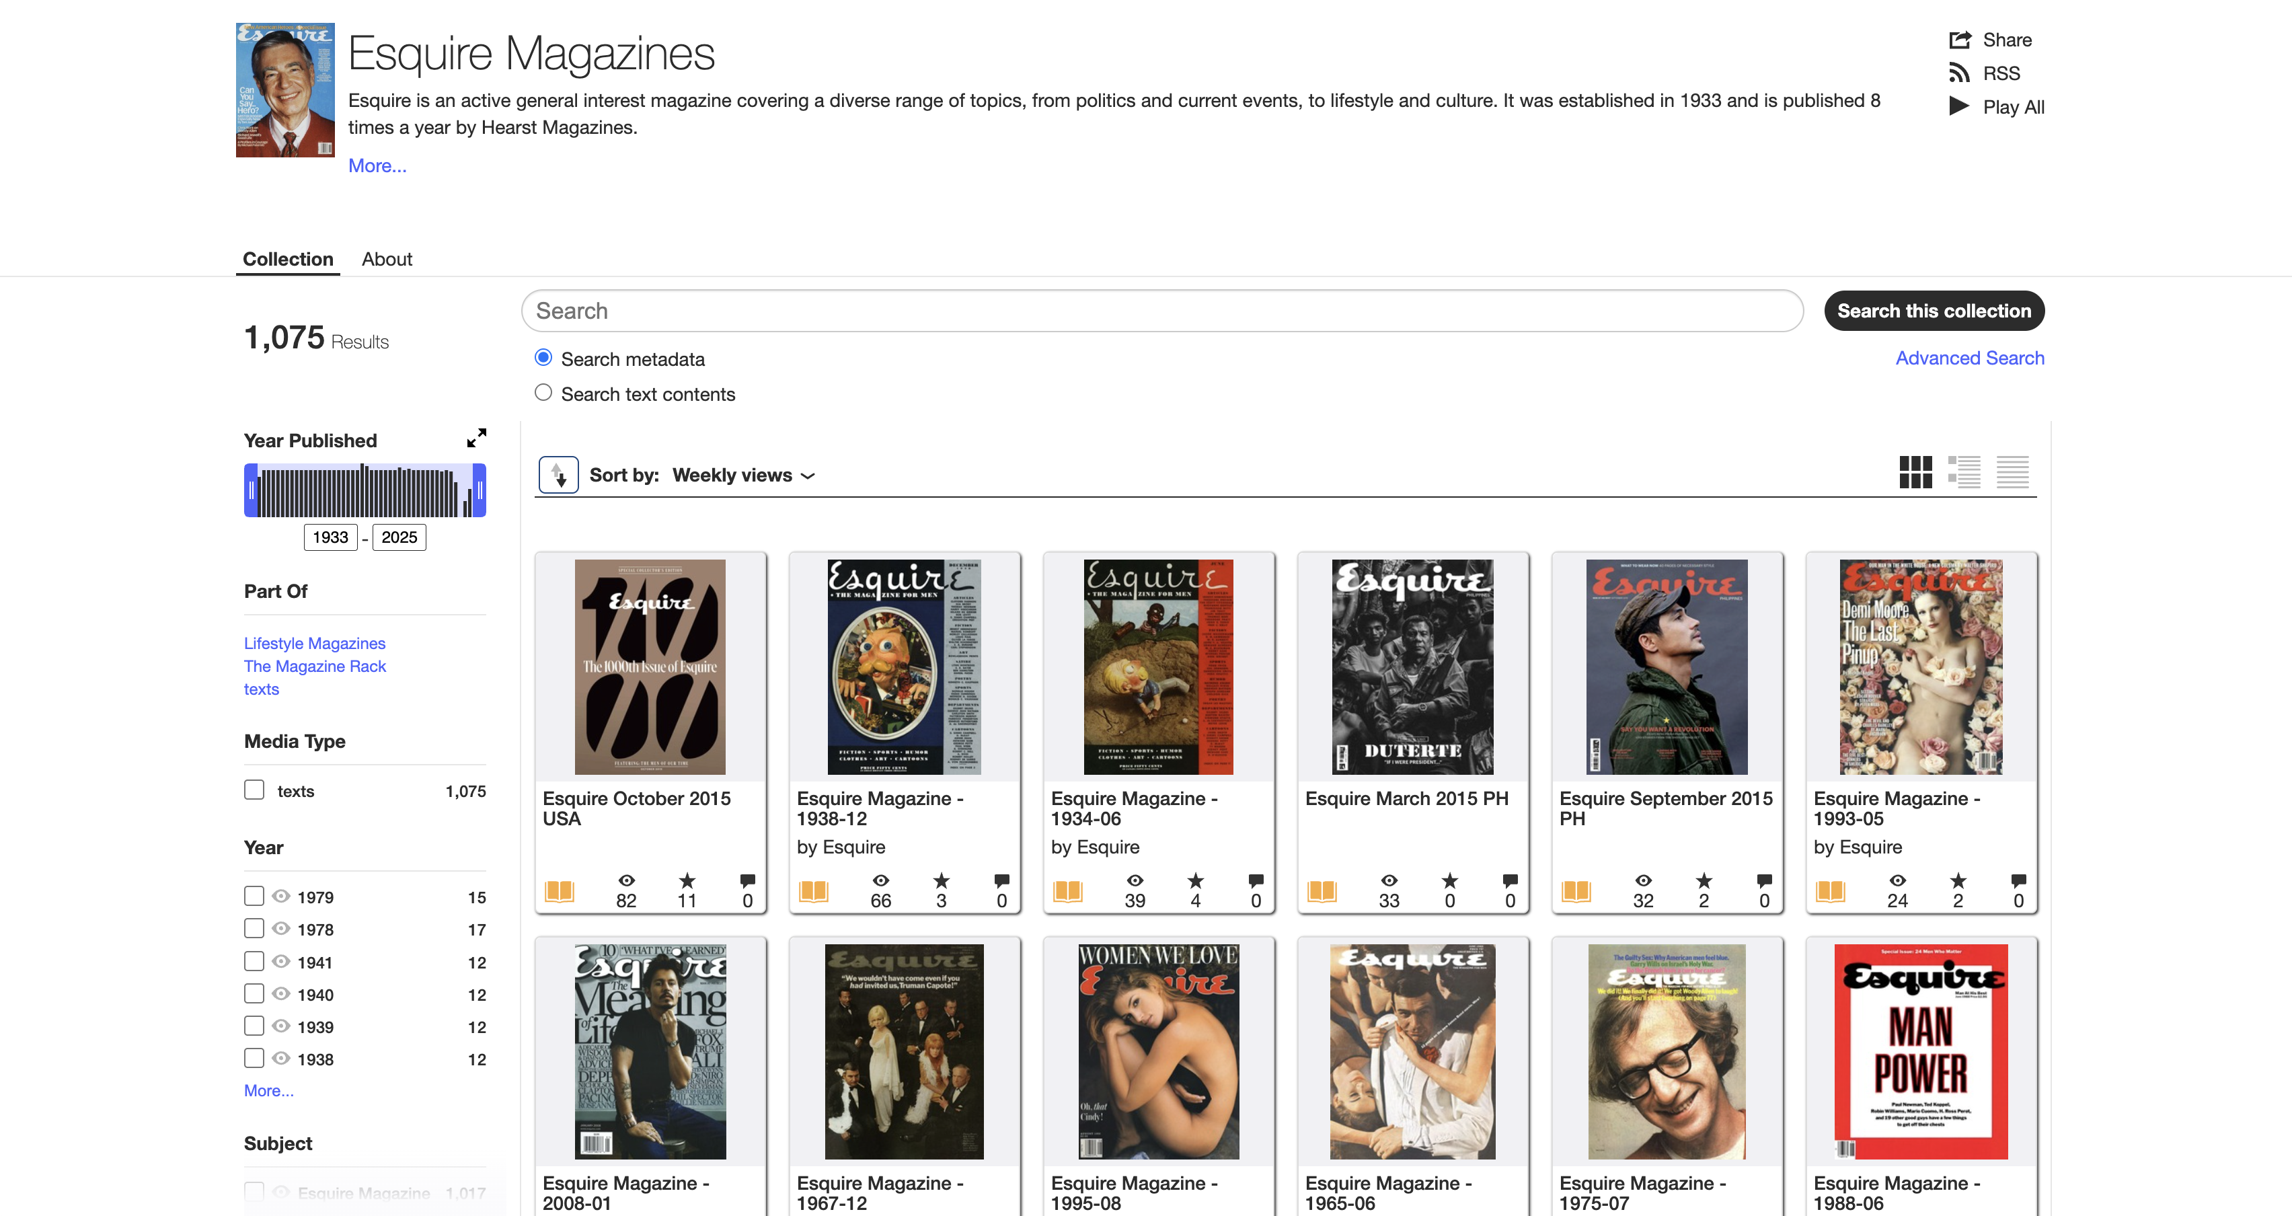The width and height of the screenshot is (2292, 1216).
Task: Click the book icon on Esquire March 2015 PH
Action: click(x=1322, y=890)
